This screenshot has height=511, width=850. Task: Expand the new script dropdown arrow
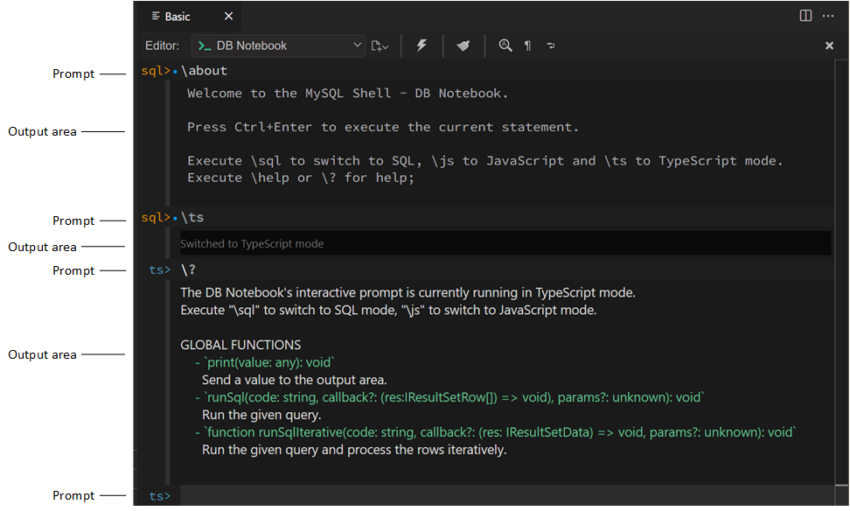[385, 48]
